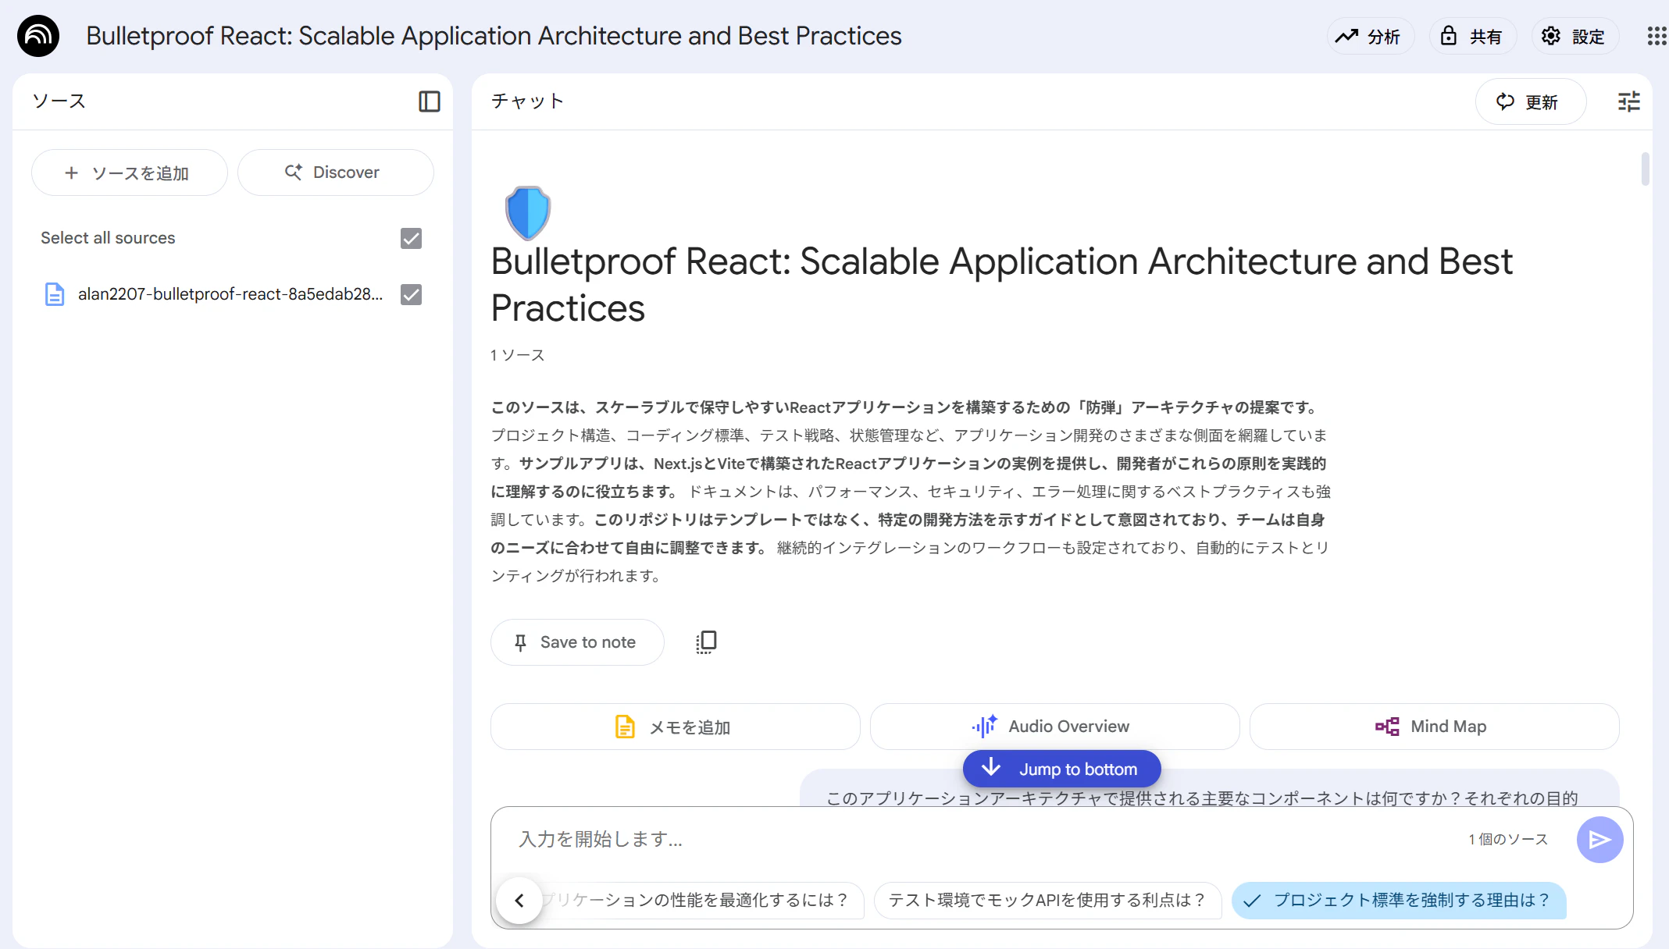Click the チャット panel heading

[527, 101]
